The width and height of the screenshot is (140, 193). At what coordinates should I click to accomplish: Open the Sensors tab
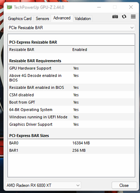coord(42,19)
